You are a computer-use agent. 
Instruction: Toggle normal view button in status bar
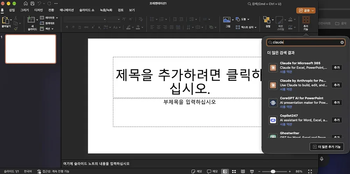(225, 171)
